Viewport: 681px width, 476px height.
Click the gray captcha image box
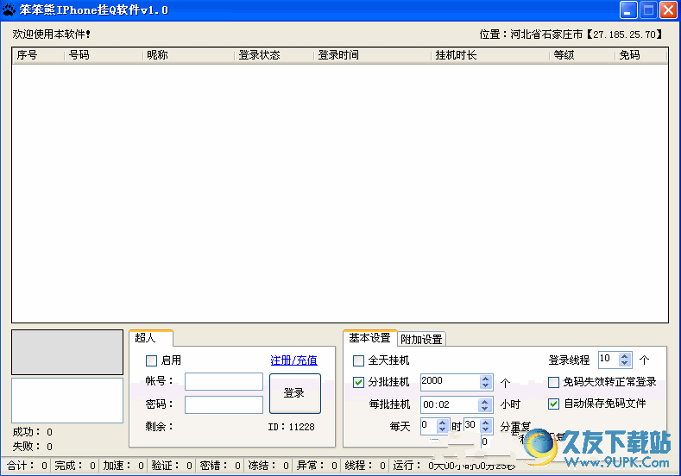(x=67, y=352)
